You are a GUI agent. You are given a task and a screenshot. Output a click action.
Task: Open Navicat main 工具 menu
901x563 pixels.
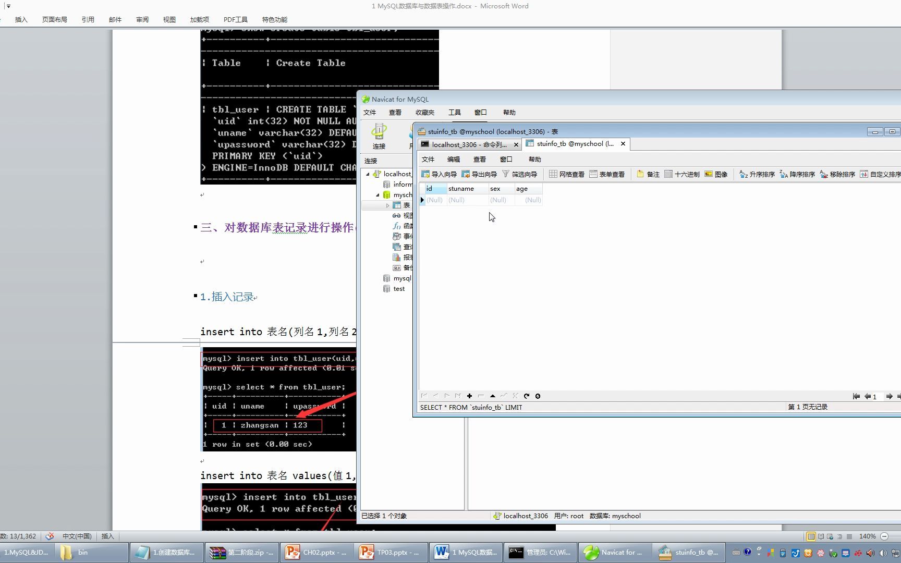[x=455, y=113]
